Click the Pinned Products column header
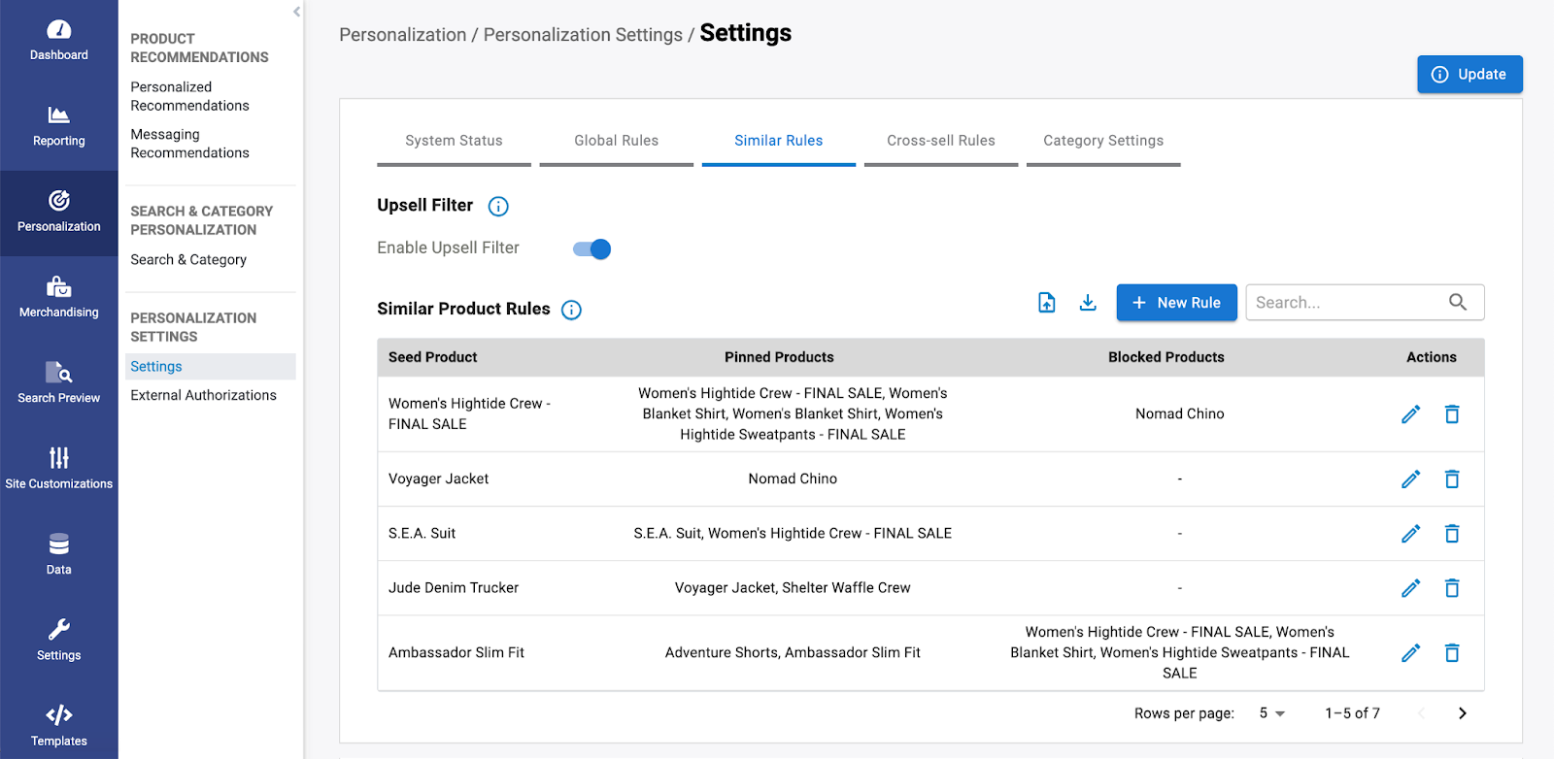This screenshot has width=1554, height=759. click(x=779, y=357)
